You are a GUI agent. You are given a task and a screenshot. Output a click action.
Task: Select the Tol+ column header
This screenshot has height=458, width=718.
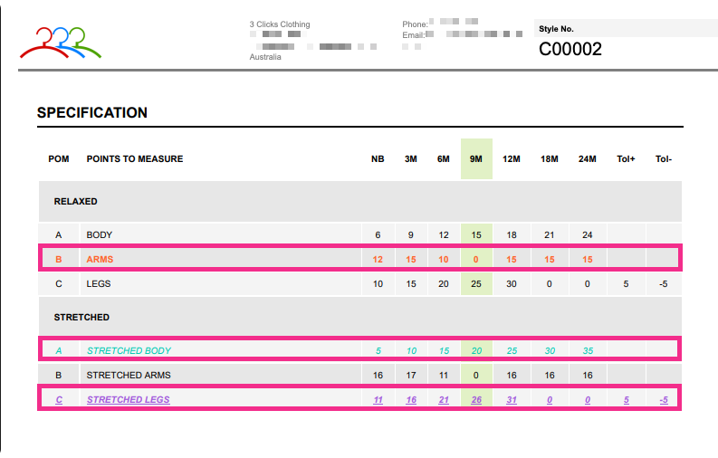coord(626,159)
